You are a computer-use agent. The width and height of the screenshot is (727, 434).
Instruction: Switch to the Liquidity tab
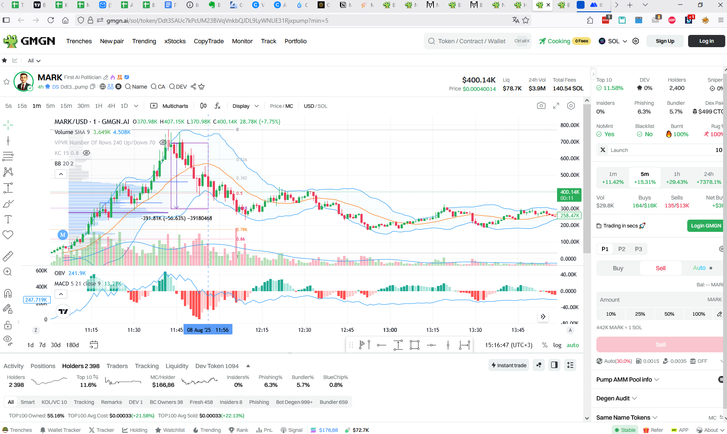177,366
